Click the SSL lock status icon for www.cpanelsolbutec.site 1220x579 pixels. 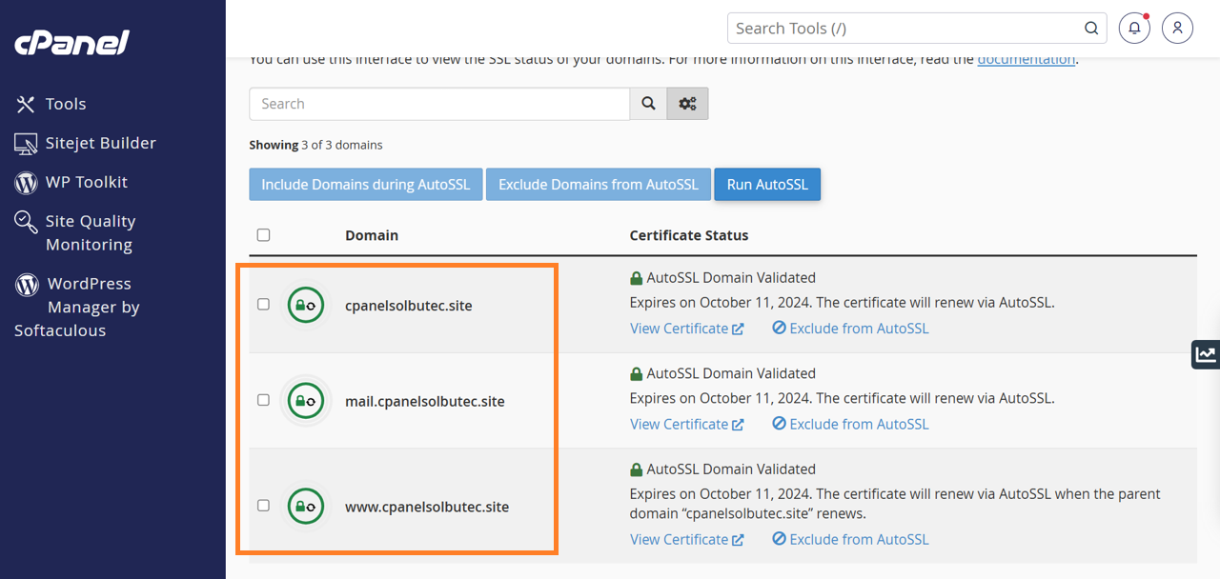click(x=305, y=507)
